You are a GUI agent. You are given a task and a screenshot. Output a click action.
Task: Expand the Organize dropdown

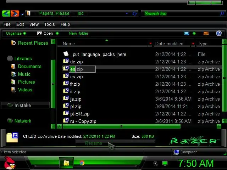(16, 33)
